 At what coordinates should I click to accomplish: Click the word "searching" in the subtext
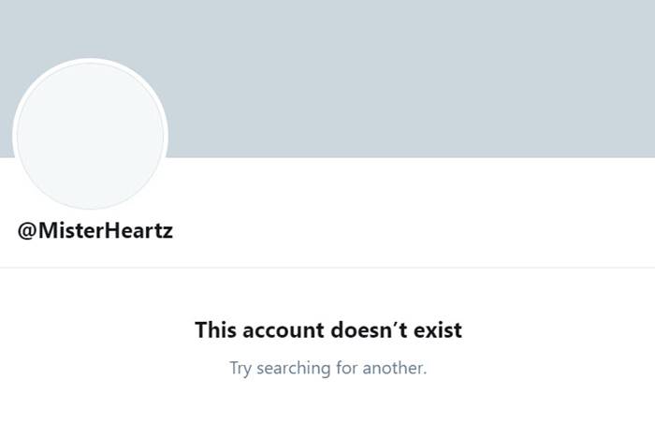294,368
